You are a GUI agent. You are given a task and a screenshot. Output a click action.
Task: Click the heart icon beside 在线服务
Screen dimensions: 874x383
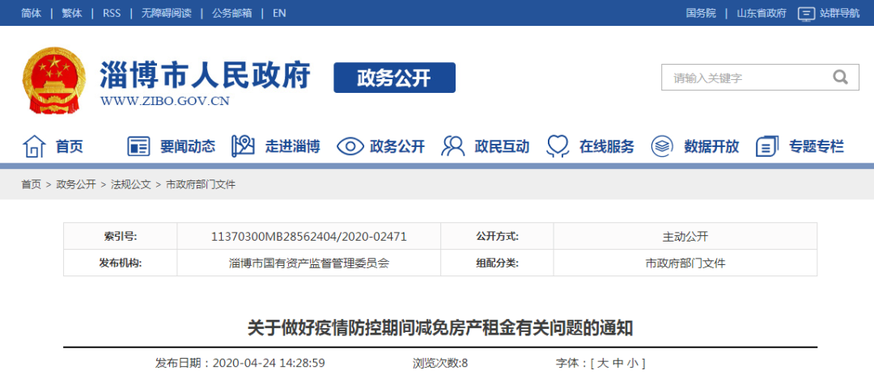(x=558, y=146)
